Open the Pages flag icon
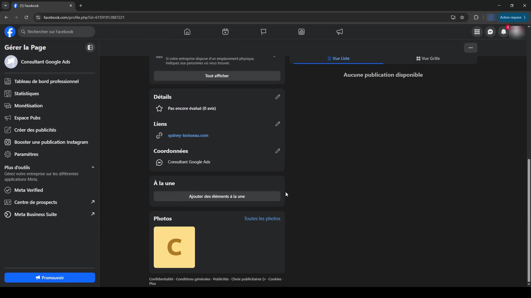Screen dimensions: 531x298 pyautogui.click(x=264, y=32)
